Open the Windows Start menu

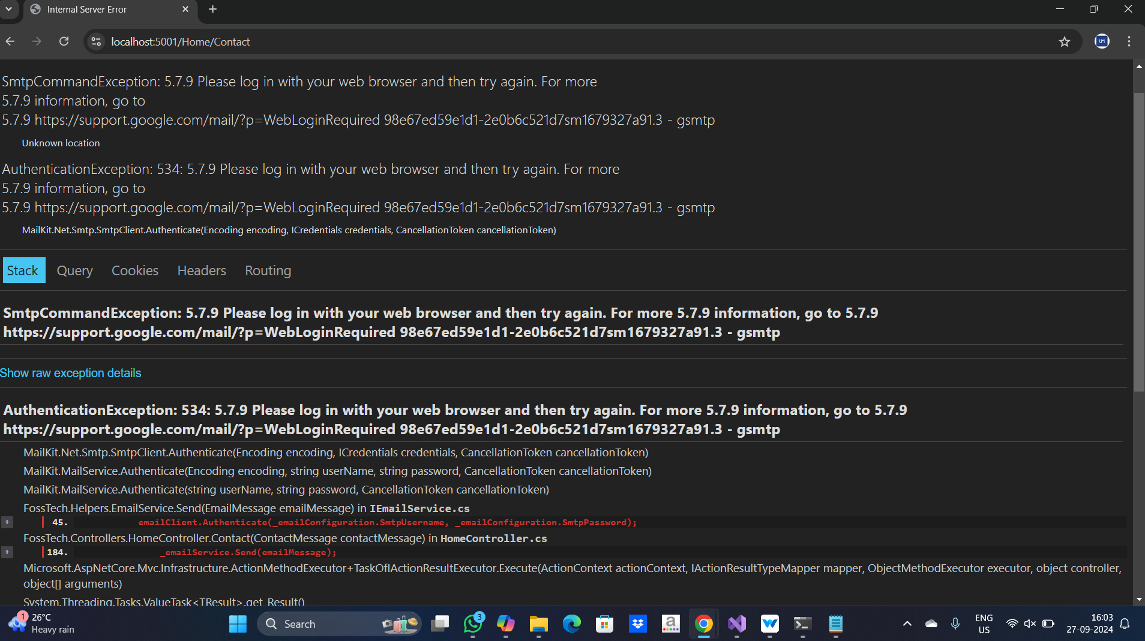(238, 624)
